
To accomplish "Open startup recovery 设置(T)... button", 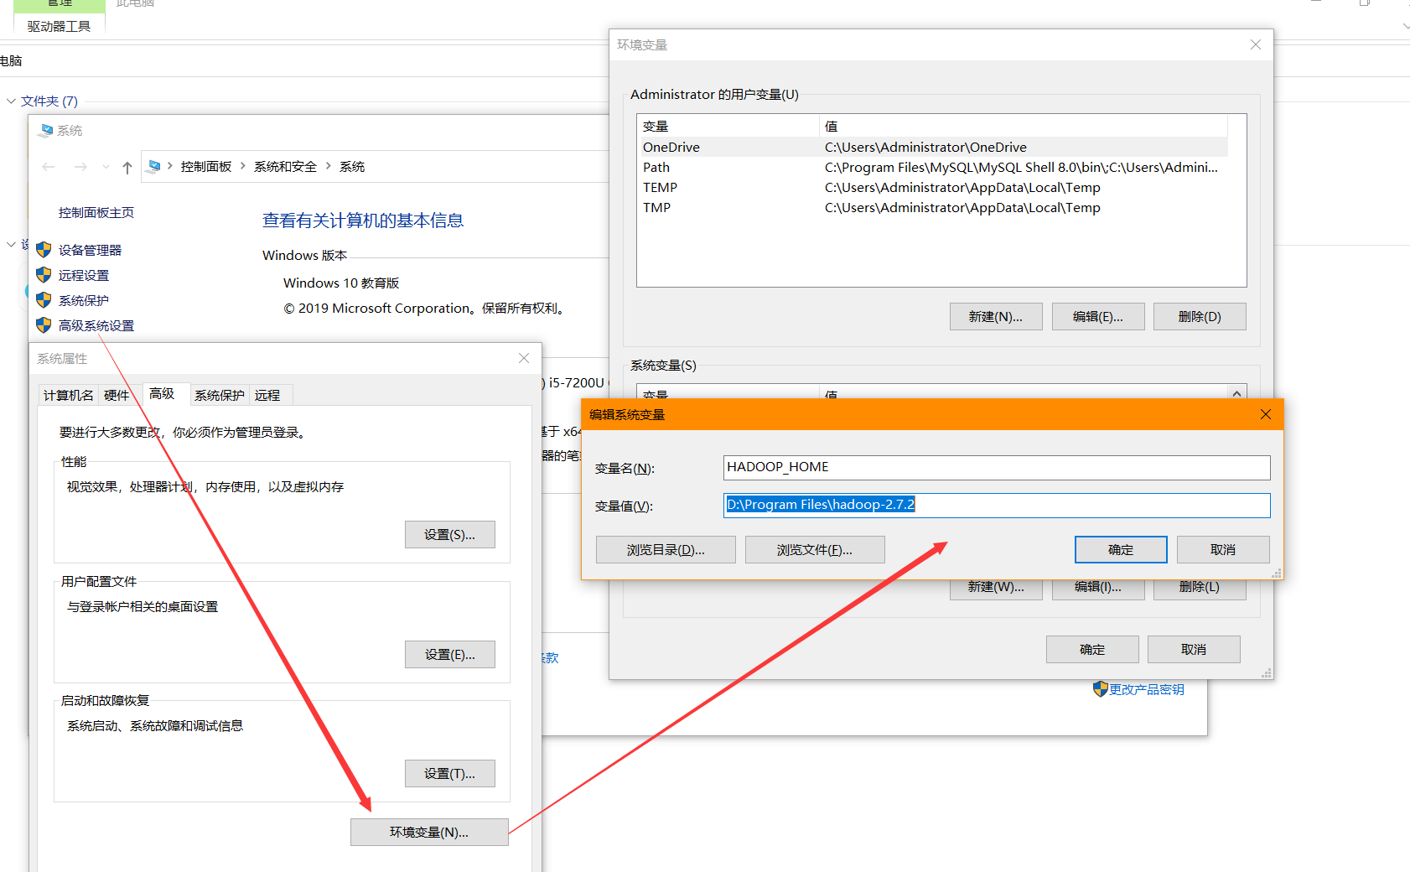I will (x=449, y=774).
